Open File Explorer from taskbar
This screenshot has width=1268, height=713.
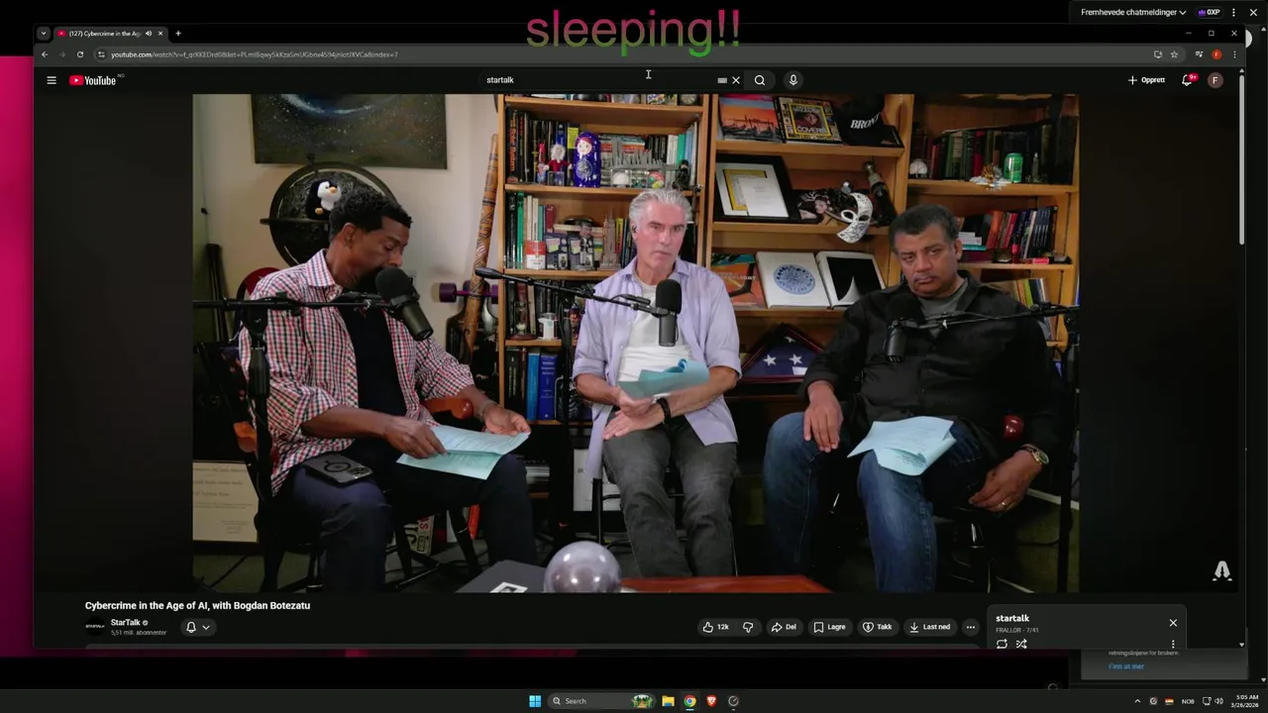(x=668, y=701)
